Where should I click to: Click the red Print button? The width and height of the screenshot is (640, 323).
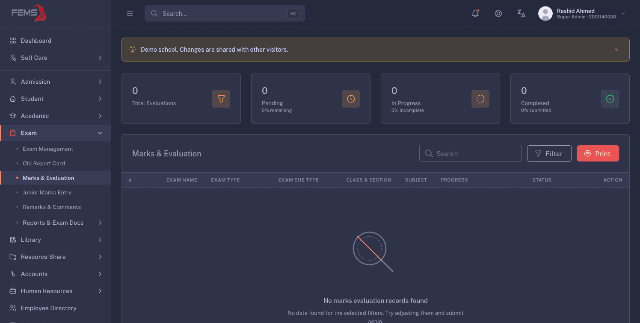pyautogui.click(x=598, y=153)
